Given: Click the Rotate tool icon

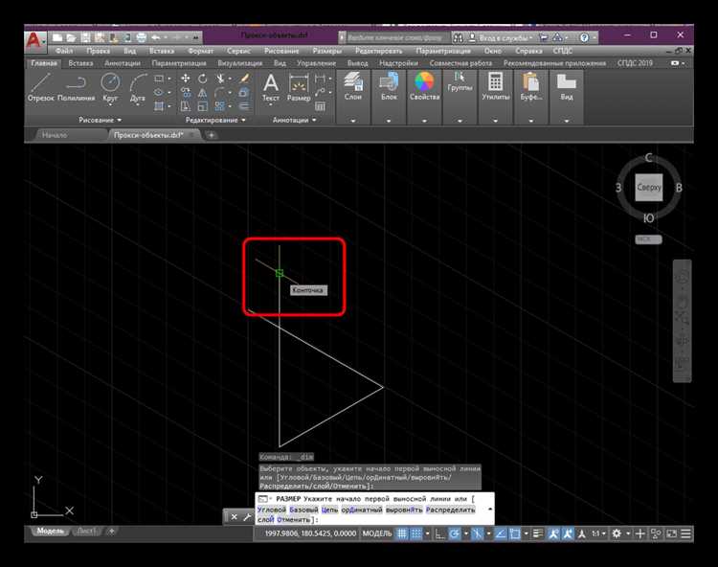Looking at the screenshot, I should [x=202, y=79].
